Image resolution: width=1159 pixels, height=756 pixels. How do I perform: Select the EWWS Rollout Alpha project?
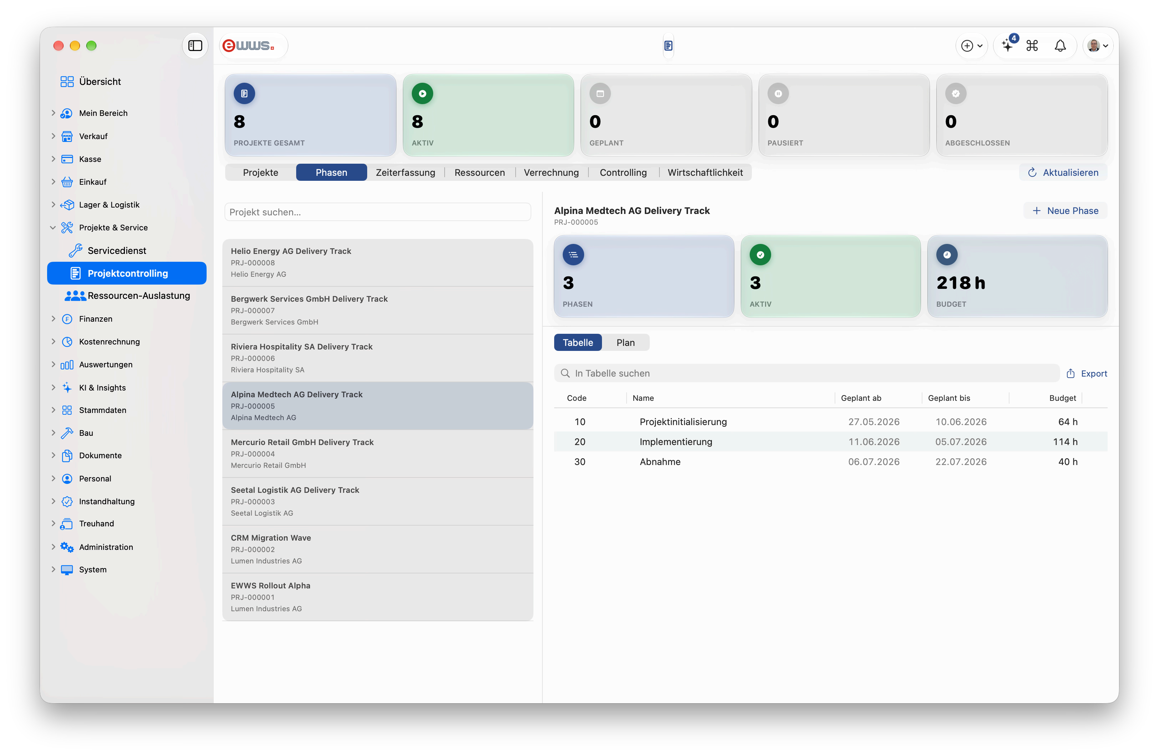[378, 597]
